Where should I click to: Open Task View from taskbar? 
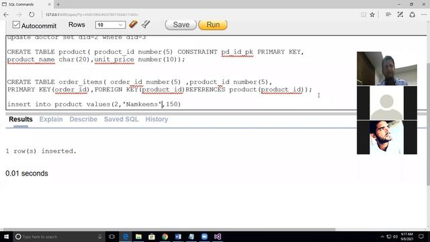pyautogui.click(x=112, y=237)
